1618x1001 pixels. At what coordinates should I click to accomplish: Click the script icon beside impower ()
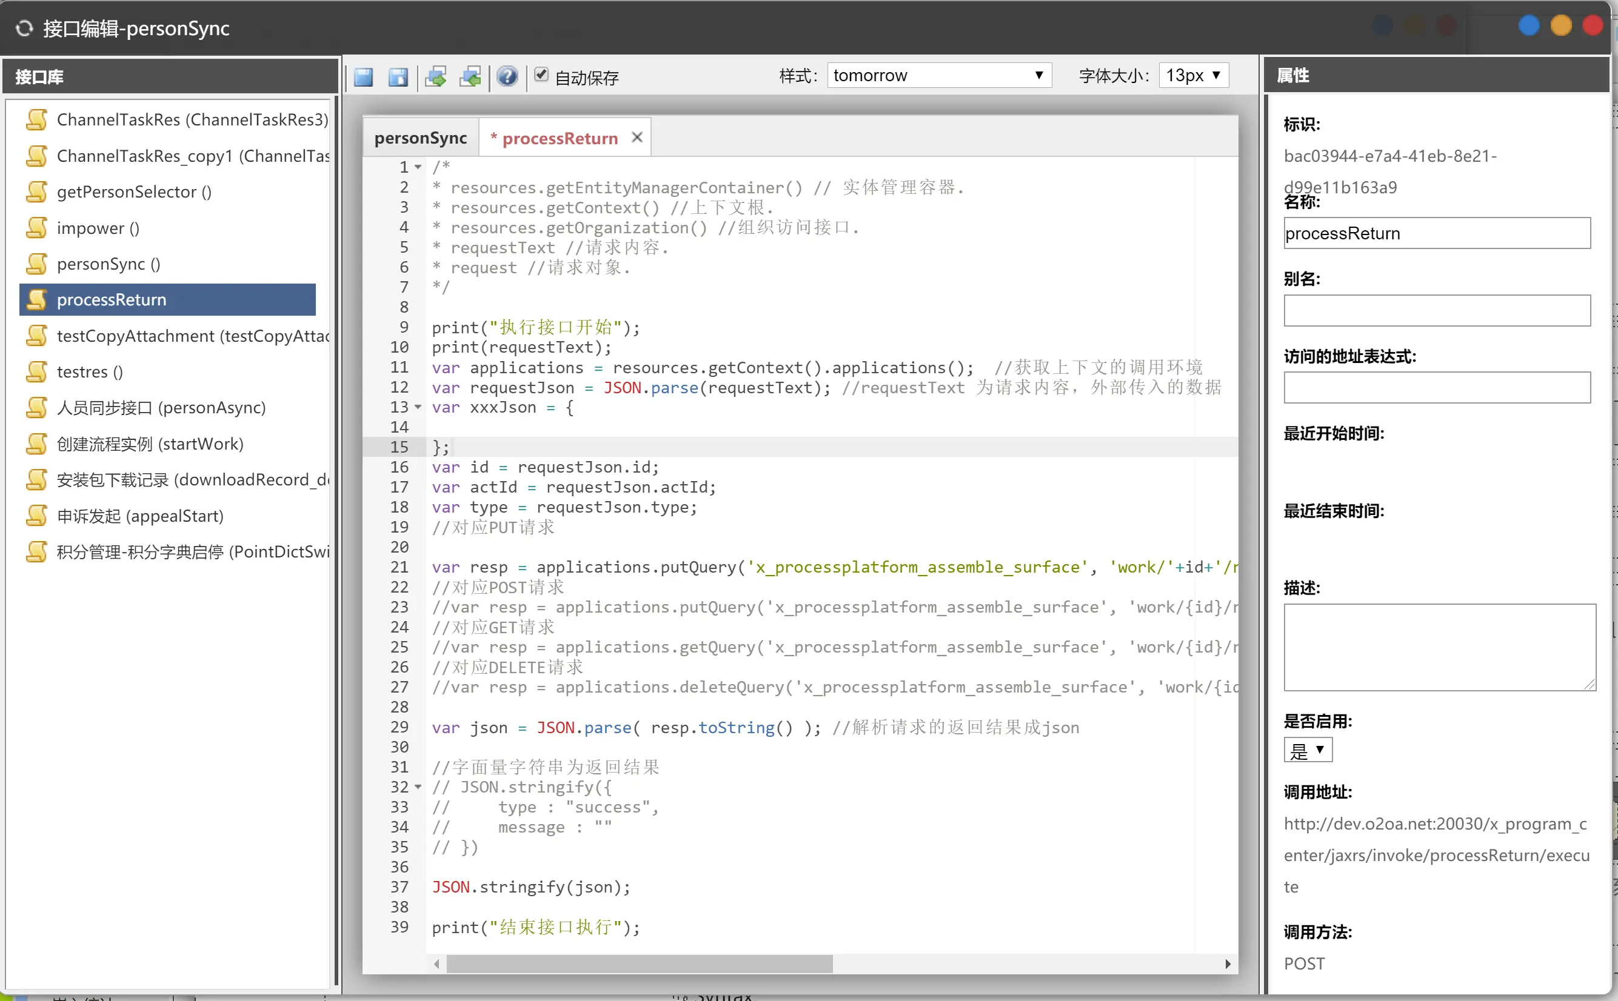(x=37, y=228)
